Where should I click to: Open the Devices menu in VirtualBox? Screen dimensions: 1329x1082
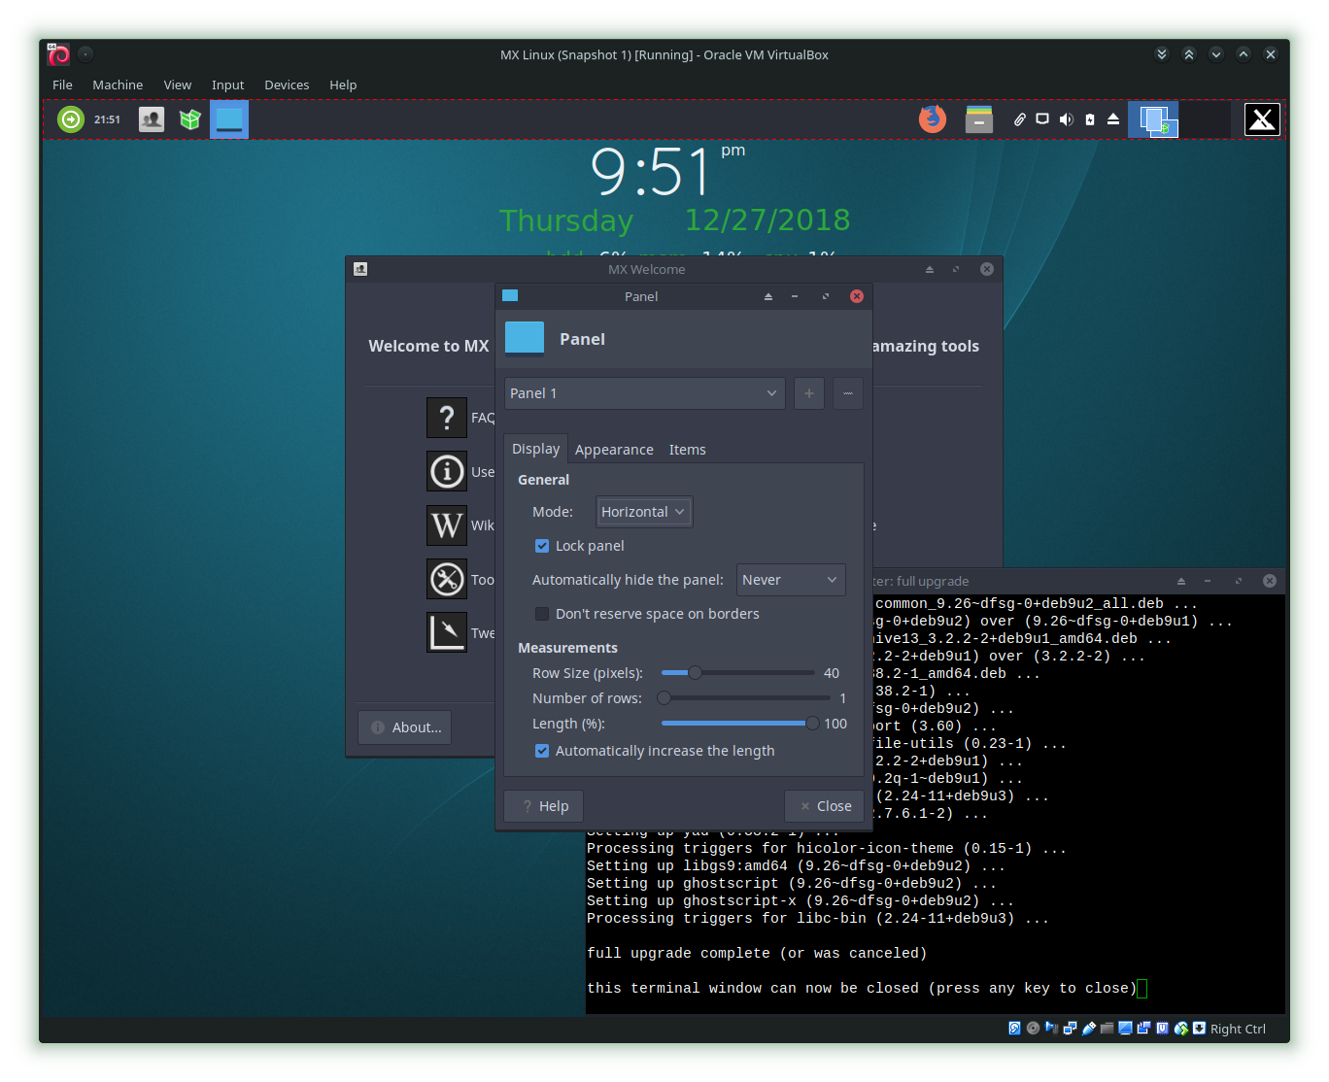[x=287, y=85]
